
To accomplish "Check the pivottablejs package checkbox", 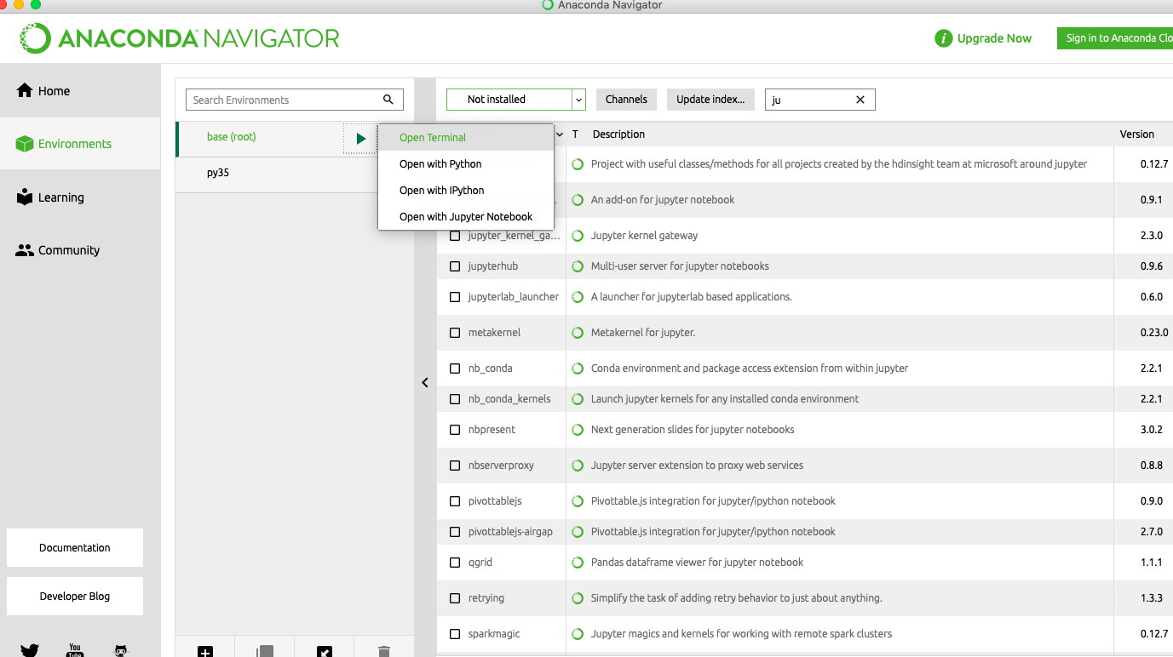I will pos(455,501).
